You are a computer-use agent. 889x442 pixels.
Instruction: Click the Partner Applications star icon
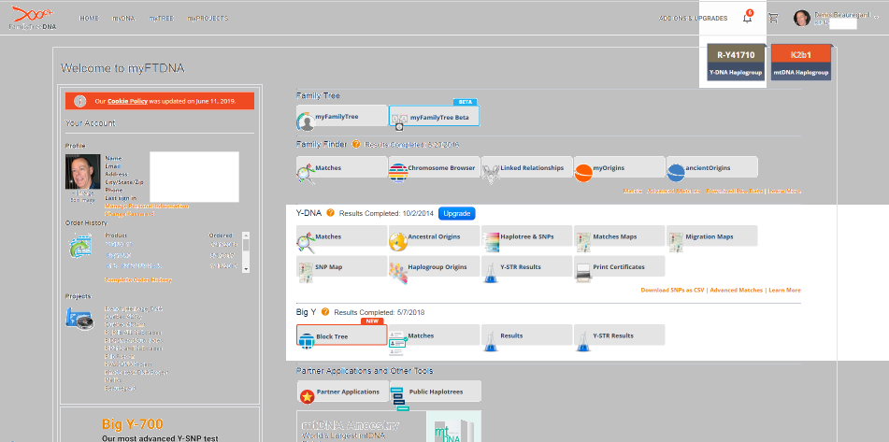307,396
